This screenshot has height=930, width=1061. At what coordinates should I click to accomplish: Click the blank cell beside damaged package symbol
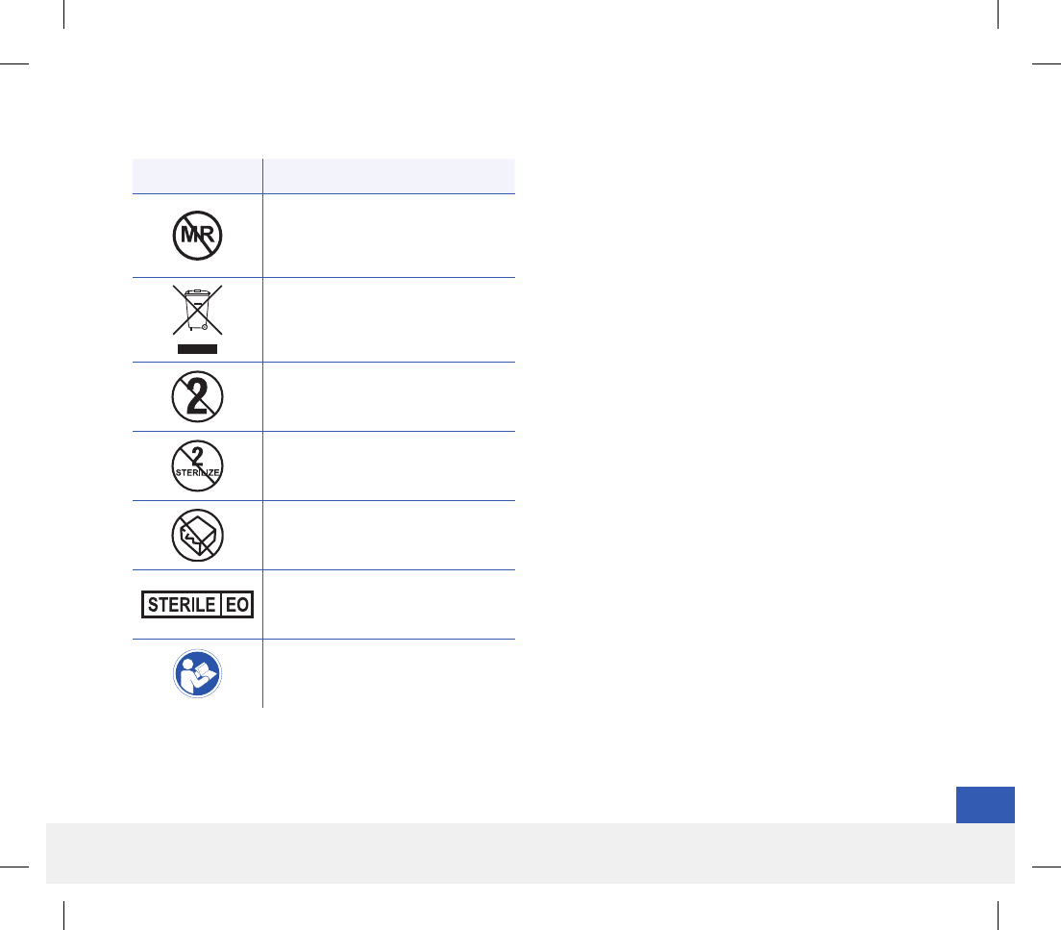tap(389, 535)
